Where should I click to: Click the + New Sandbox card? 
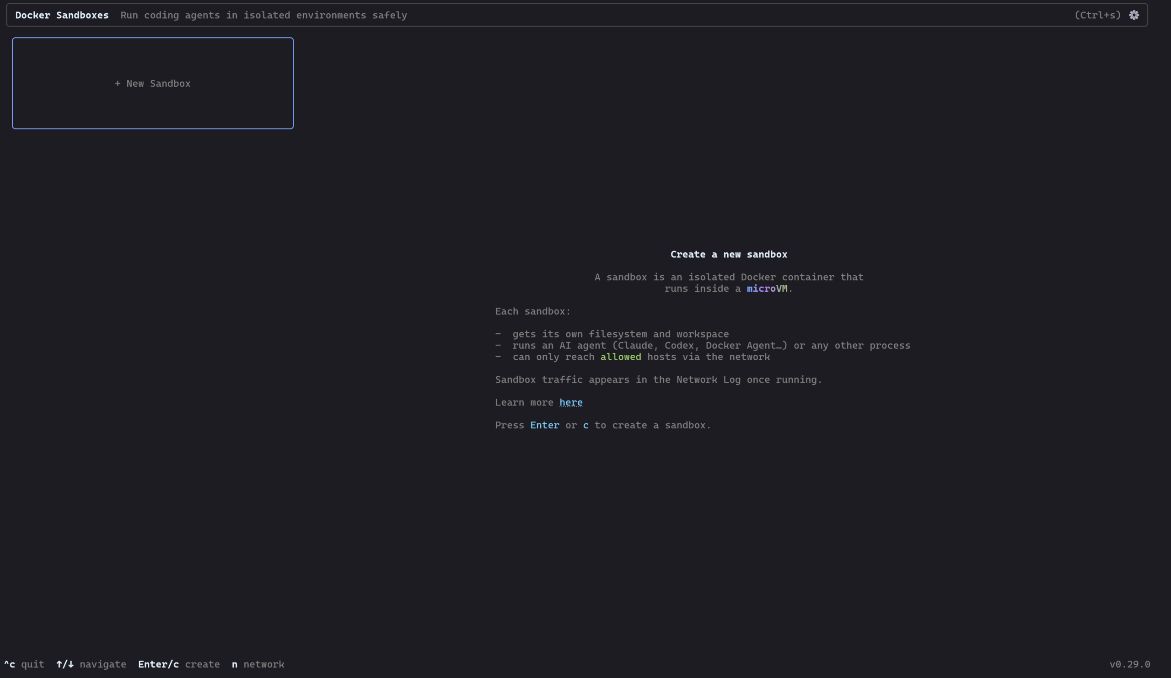[153, 83]
